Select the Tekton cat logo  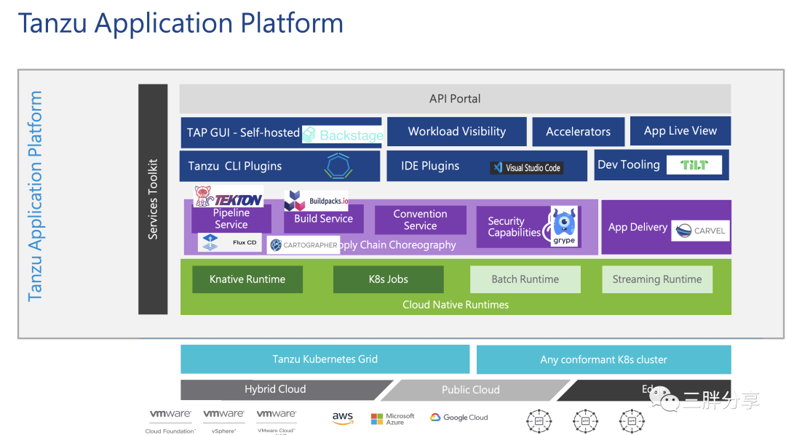pyautogui.click(x=228, y=196)
